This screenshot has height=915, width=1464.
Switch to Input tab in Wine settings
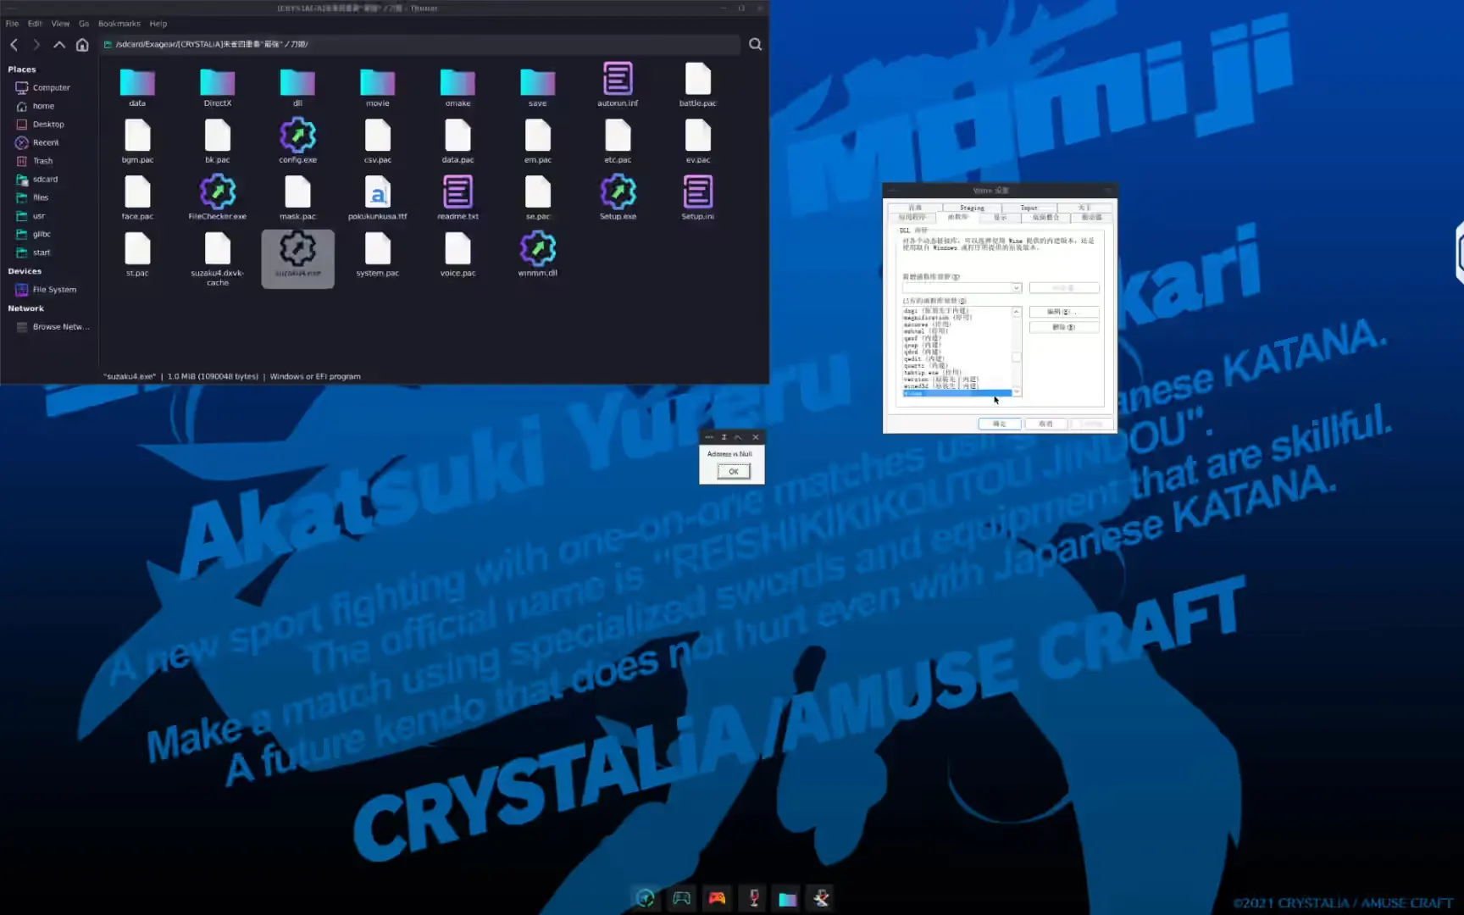(1029, 208)
